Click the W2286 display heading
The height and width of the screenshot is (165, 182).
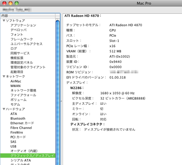[x=77, y=88]
